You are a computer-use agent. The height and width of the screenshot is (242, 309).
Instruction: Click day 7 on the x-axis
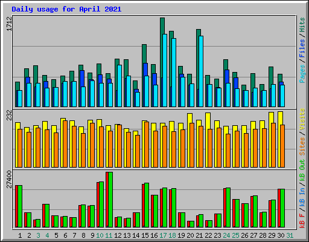[74, 235]
